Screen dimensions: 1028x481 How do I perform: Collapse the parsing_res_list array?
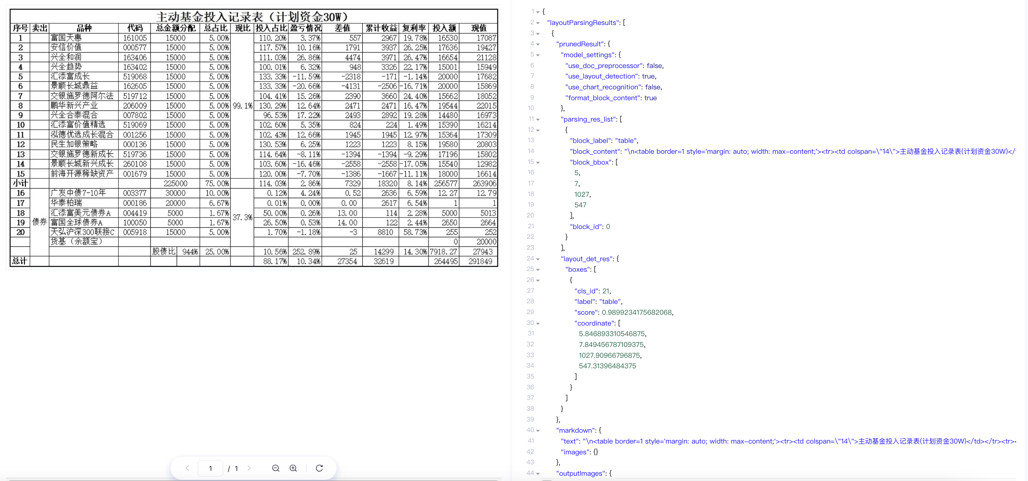538,119
